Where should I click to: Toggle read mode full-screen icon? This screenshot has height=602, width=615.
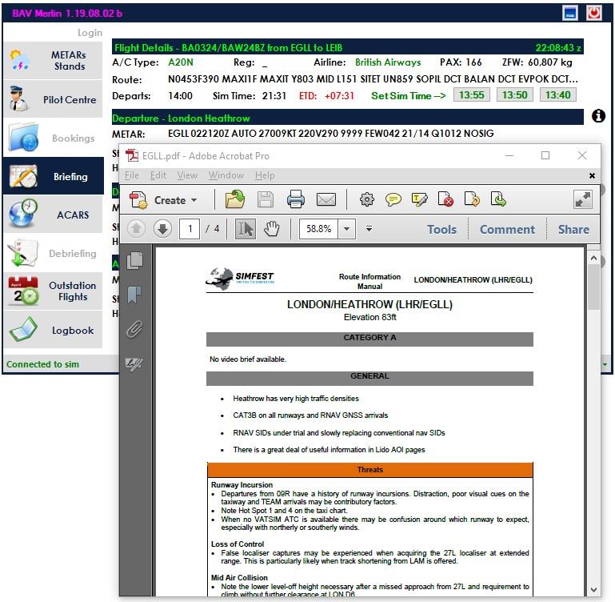pos(583,199)
